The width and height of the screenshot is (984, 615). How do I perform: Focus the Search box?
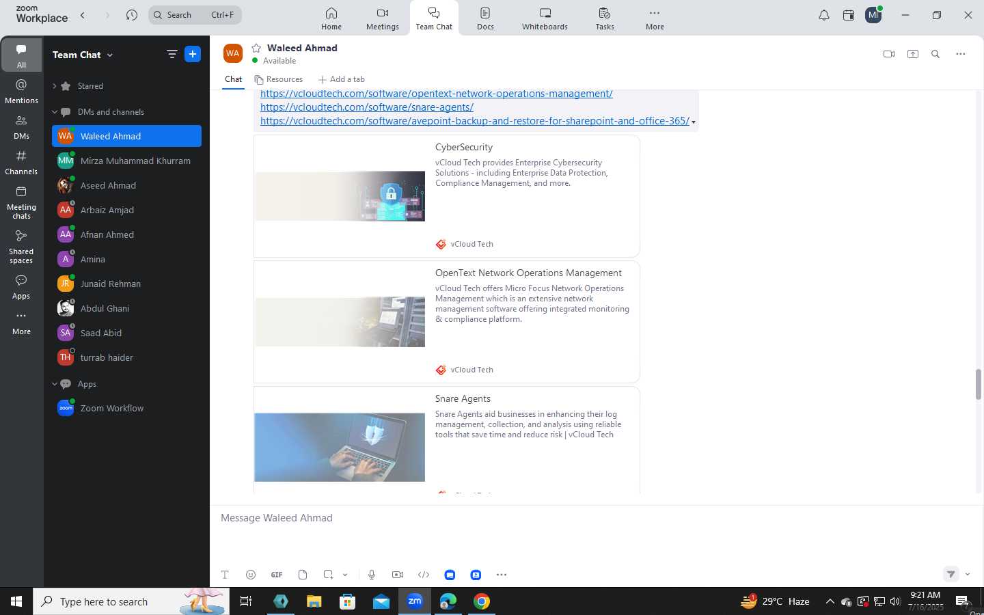tap(195, 15)
